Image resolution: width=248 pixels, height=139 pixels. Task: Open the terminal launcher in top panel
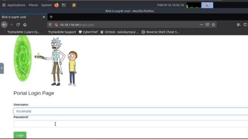[64, 5]
